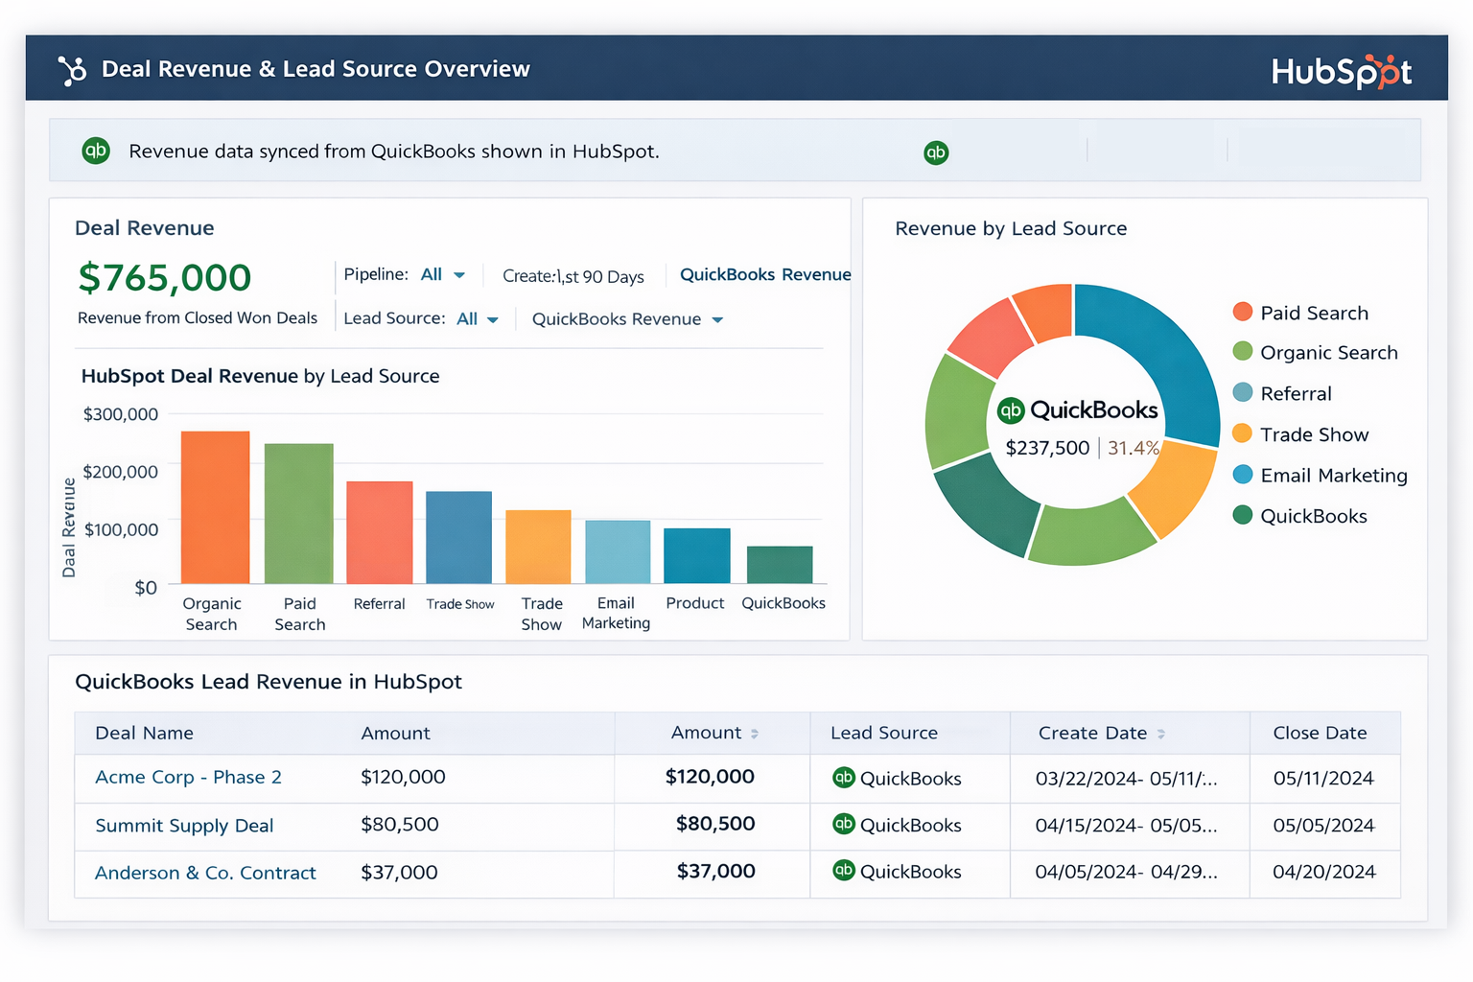The width and height of the screenshot is (1473, 982).
Task: Open the Acme Corp - Phase 2 deal
Action: (188, 778)
